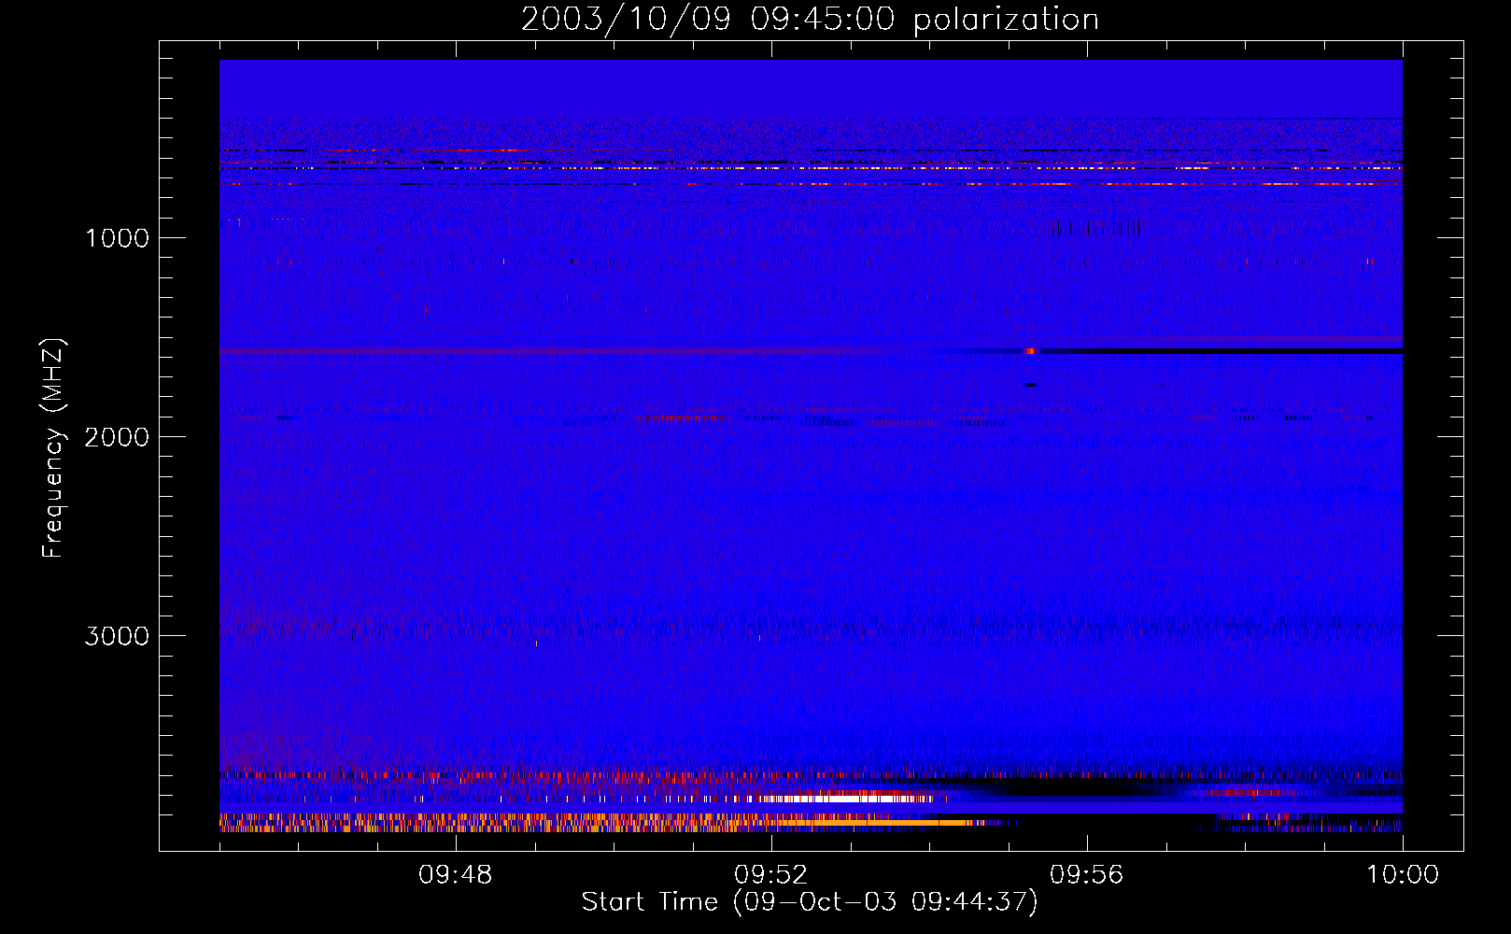Click the 3000 frequency tick label

pyautogui.click(x=117, y=636)
